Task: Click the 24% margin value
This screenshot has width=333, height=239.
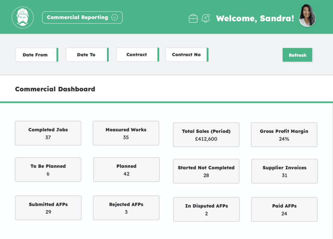Action: (284, 139)
